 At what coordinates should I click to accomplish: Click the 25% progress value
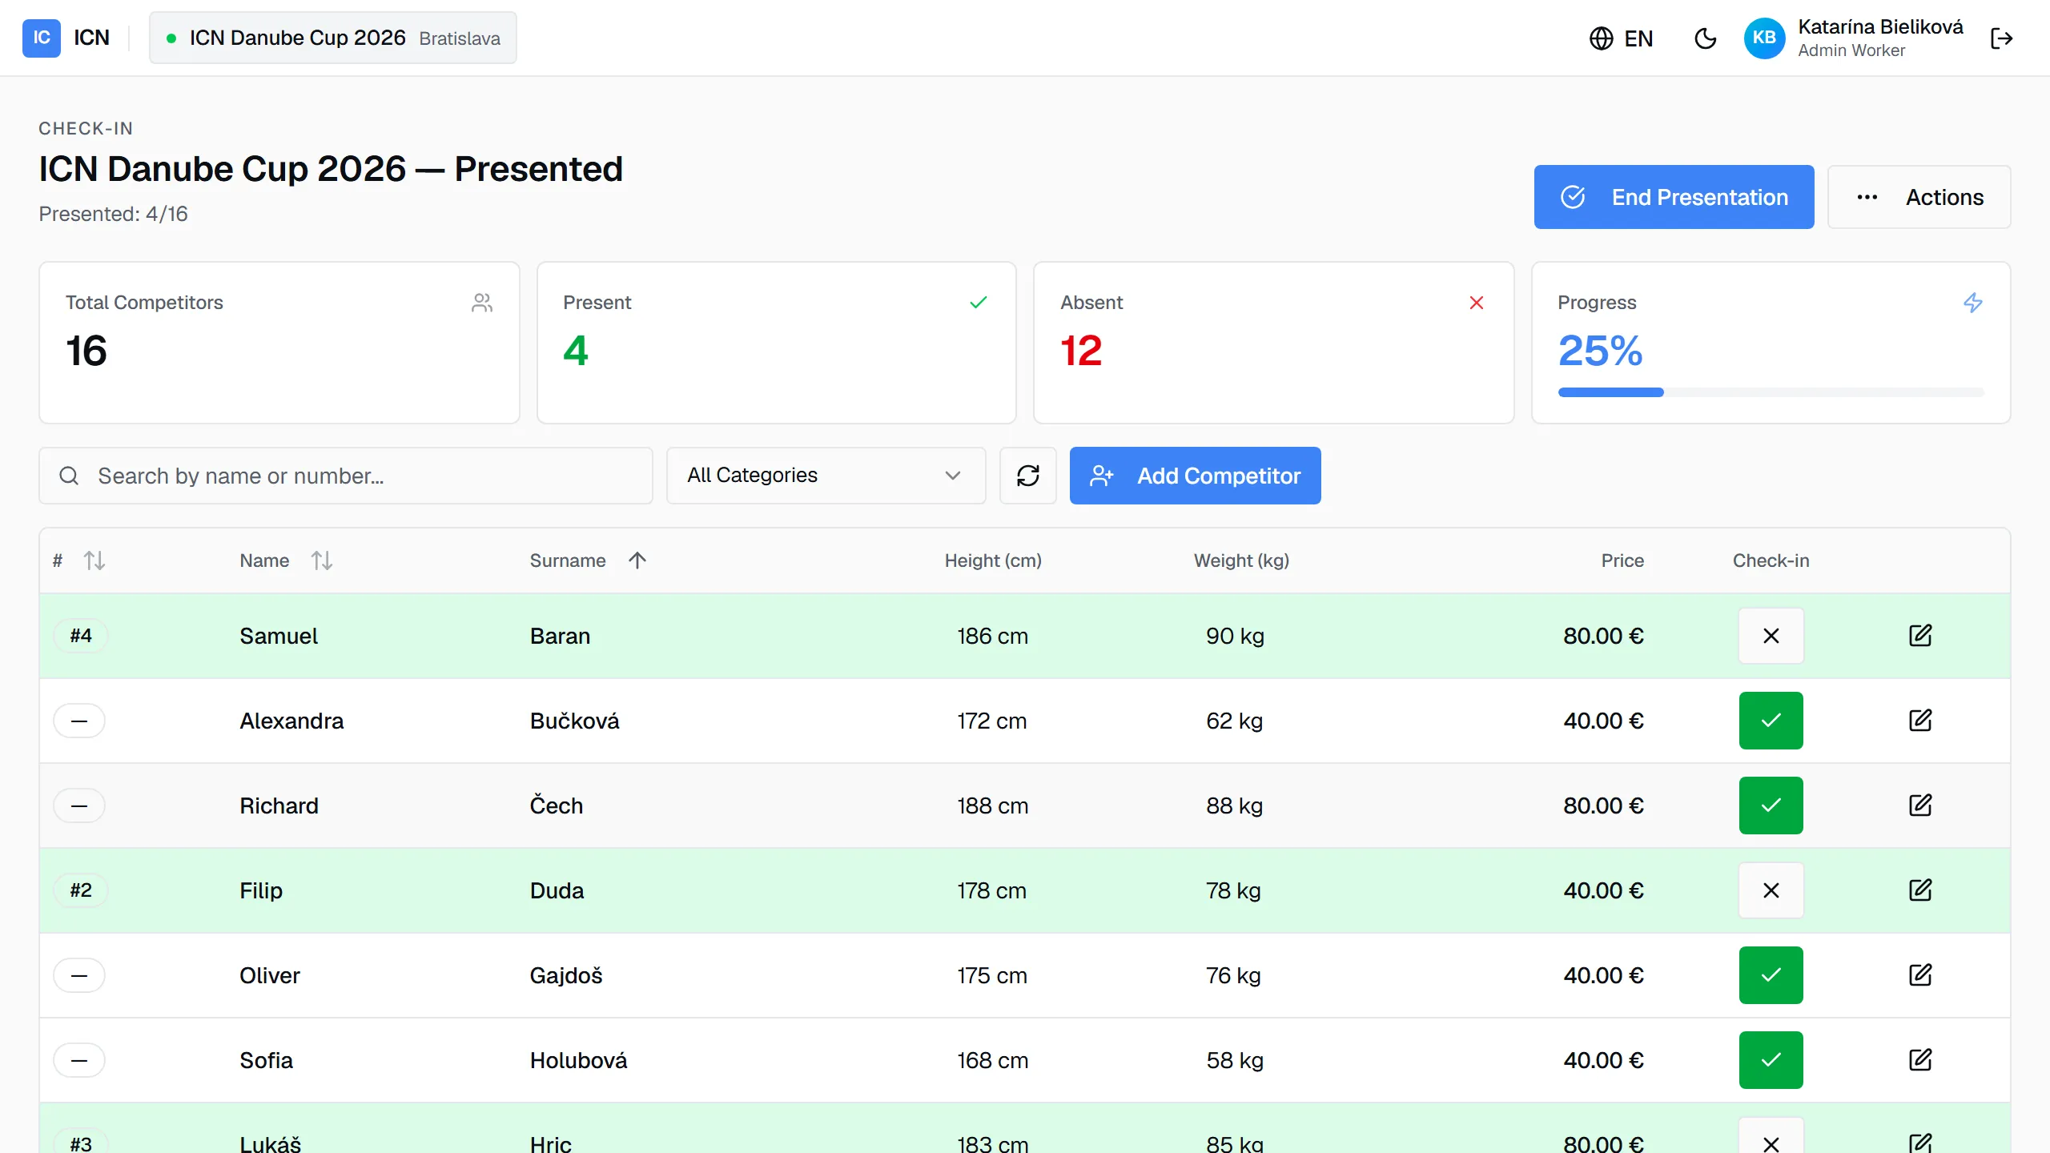point(1600,351)
